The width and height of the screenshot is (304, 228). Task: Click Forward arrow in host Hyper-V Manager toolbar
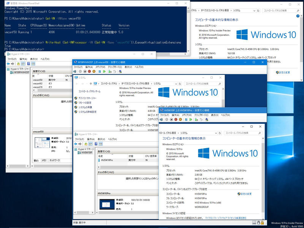[x=13, y=64]
